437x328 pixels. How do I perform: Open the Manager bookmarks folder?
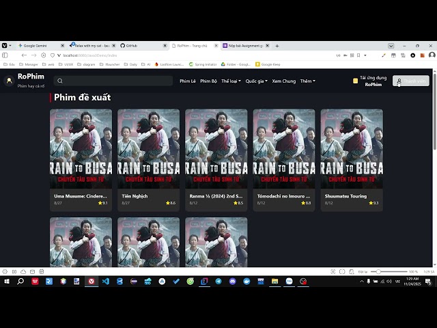[29, 64]
